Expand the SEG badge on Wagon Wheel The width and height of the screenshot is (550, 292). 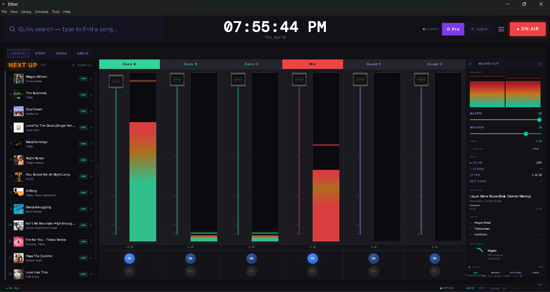point(83,78)
